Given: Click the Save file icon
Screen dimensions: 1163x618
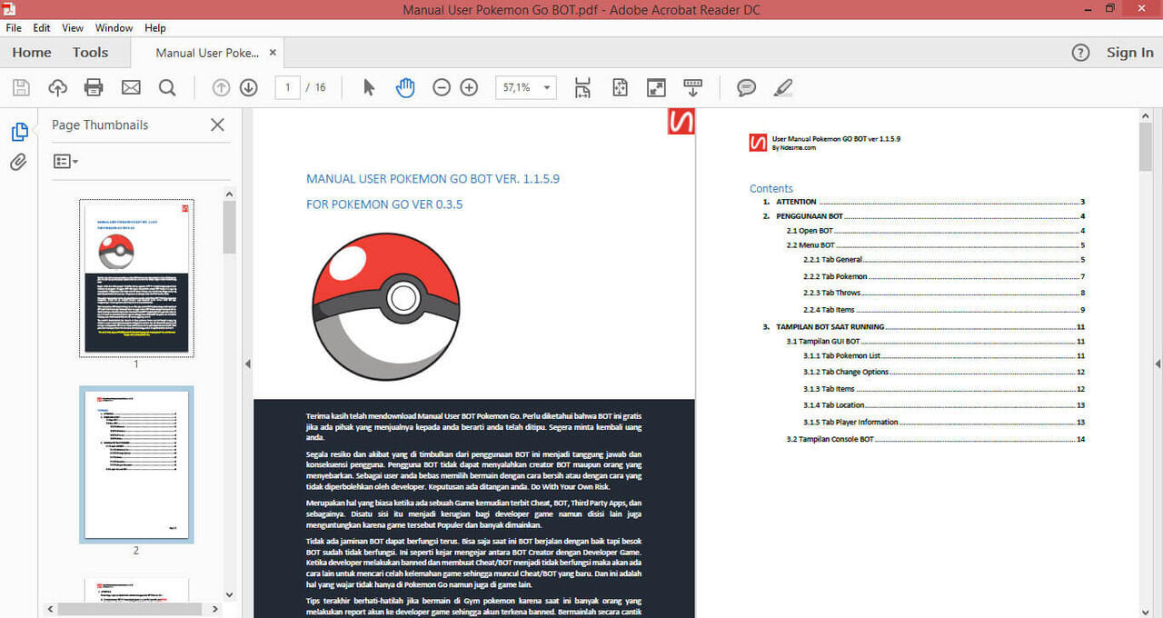Looking at the screenshot, I should point(21,87).
